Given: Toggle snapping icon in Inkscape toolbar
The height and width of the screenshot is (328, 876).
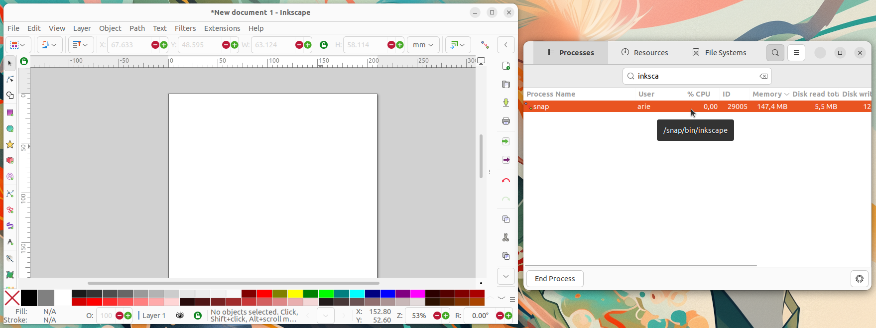Looking at the screenshot, I should pos(485,45).
